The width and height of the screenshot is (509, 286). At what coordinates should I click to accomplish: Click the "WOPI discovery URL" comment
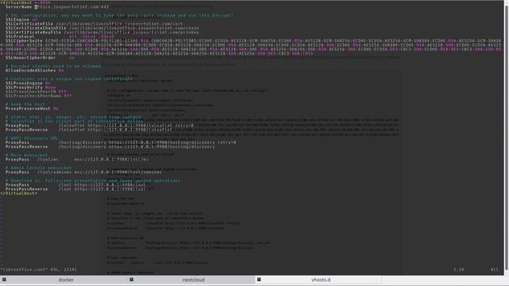[32, 138]
